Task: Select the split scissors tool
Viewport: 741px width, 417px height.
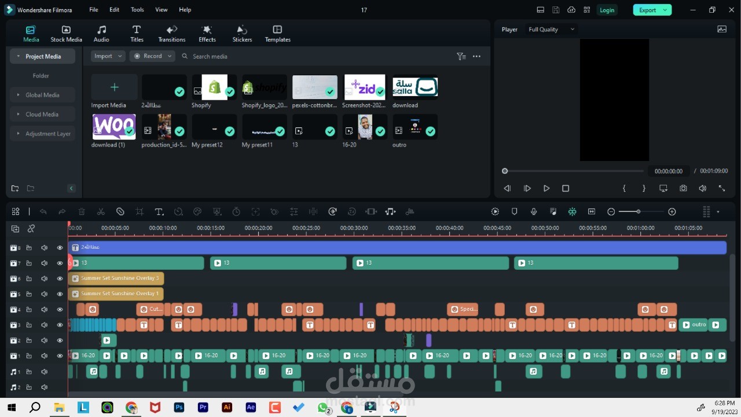Action: [101, 212]
